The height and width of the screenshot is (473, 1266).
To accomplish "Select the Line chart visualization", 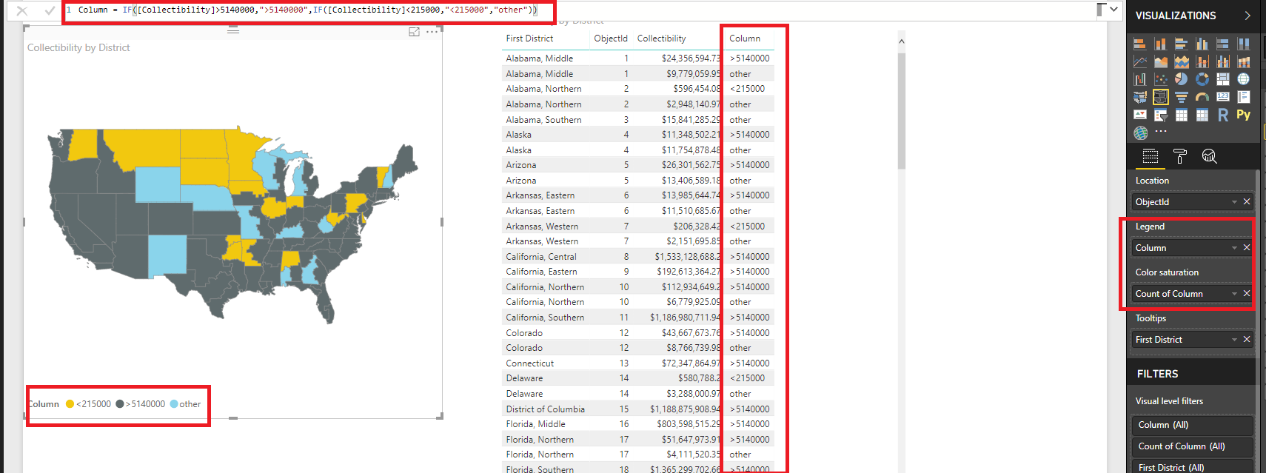I will (x=1139, y=61).
